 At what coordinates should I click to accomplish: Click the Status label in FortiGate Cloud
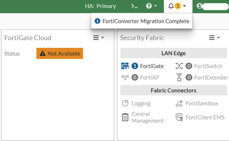click(12, 54)
